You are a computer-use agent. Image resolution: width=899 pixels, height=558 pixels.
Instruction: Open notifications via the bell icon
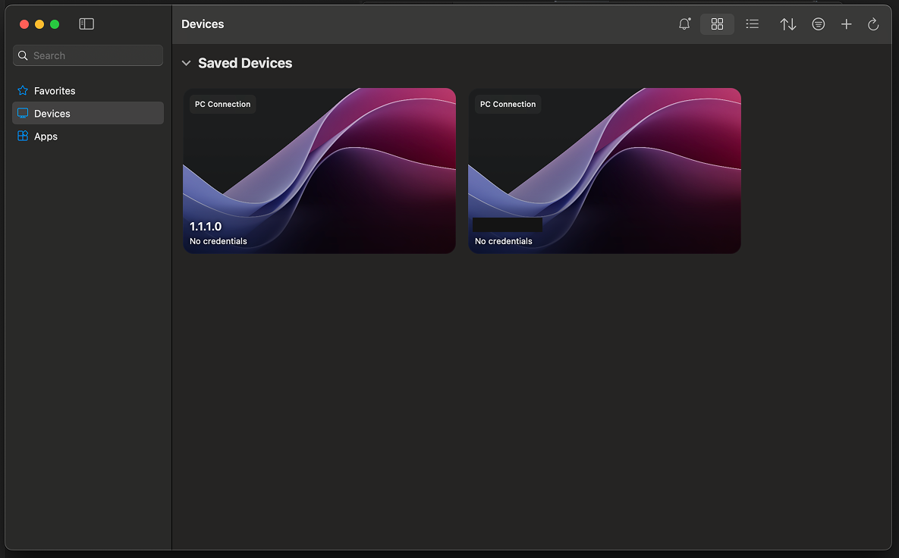(x=684, y=24)
